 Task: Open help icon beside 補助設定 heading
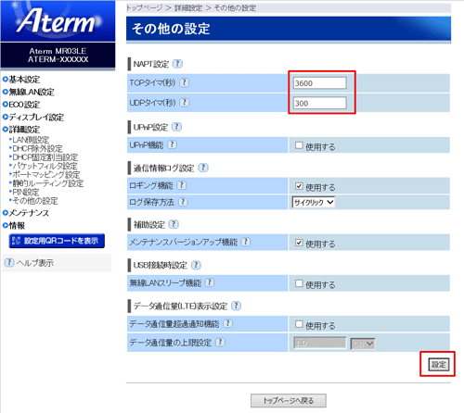pyautogui.click(x=174, y=224)
